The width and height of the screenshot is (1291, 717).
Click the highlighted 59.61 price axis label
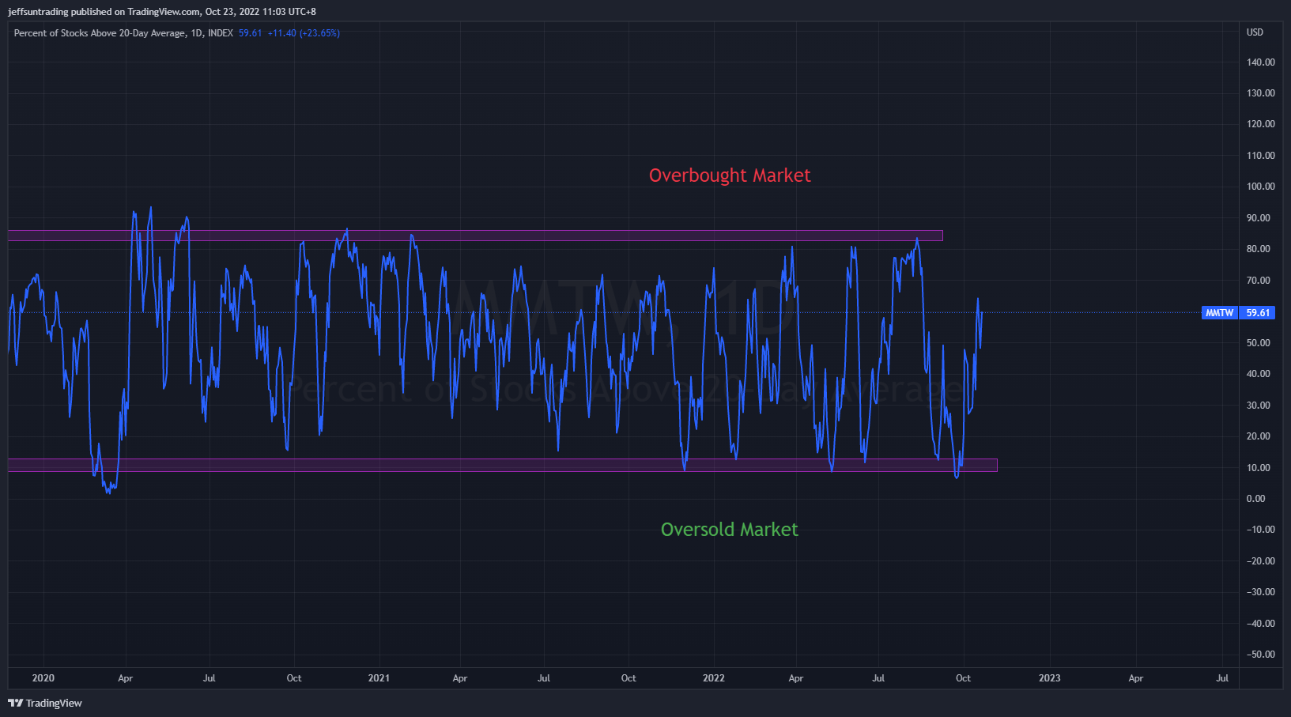[1258, 313]
